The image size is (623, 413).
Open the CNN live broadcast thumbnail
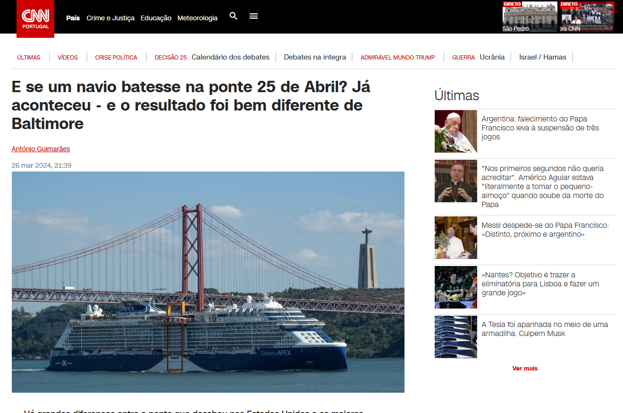[587, 17]
